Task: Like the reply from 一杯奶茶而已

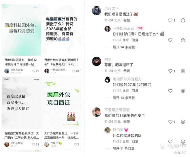Action: pos(170,40)
